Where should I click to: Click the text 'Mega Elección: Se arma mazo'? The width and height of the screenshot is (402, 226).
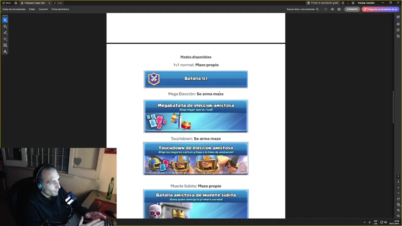point(196,94)
